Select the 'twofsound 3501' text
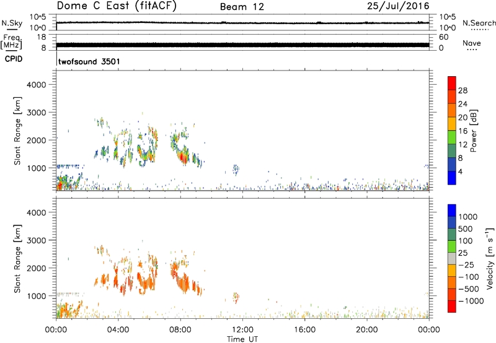Viewport: 496px width, 343px height. tap(89, 61)
